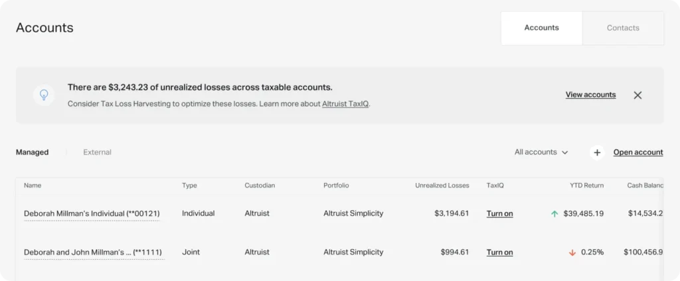This screenshot has height=281, width=680.
Task: Click the green YTD return up arrow
Action: [x=554, y=213]
